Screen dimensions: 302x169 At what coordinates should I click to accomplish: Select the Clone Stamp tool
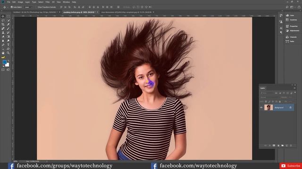pos(3,32)
